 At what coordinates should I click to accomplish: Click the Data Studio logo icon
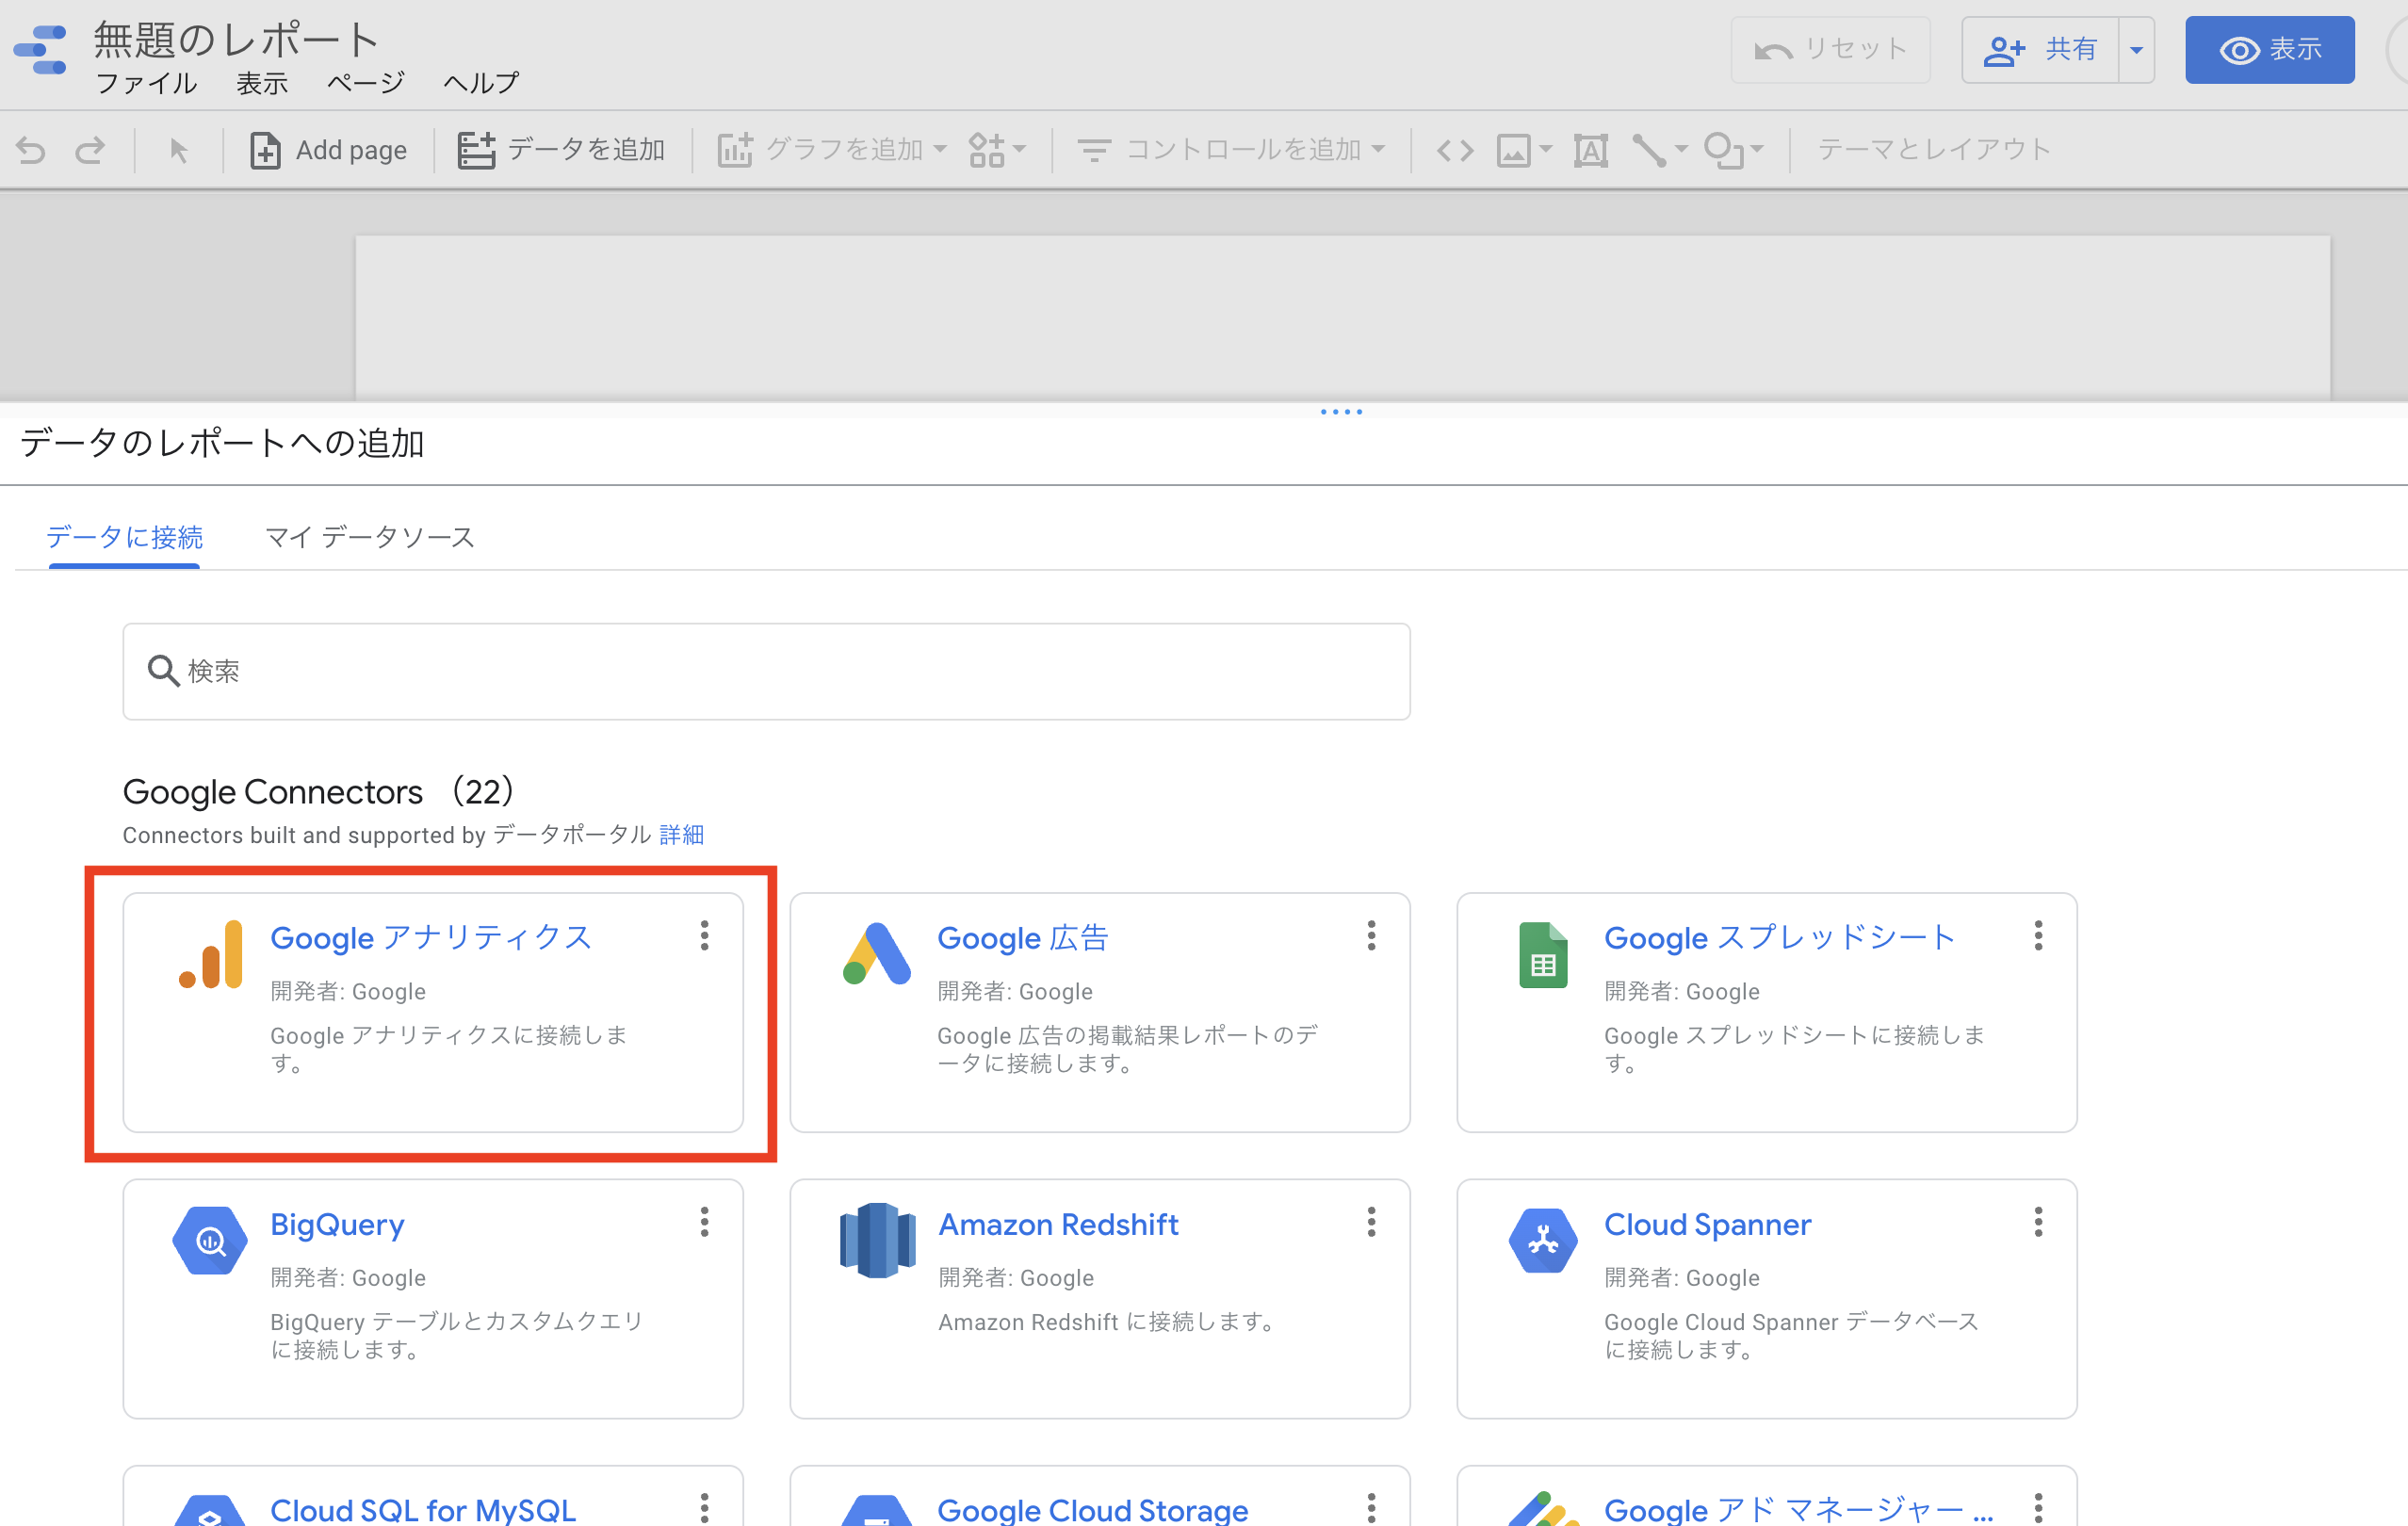click(40, 50)
